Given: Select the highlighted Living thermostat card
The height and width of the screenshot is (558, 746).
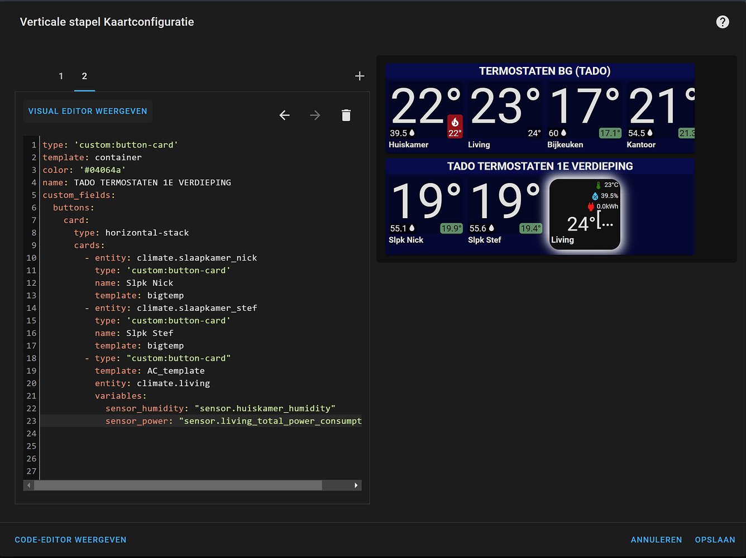Looking at the screenshot, I should [x=584, y=214].
